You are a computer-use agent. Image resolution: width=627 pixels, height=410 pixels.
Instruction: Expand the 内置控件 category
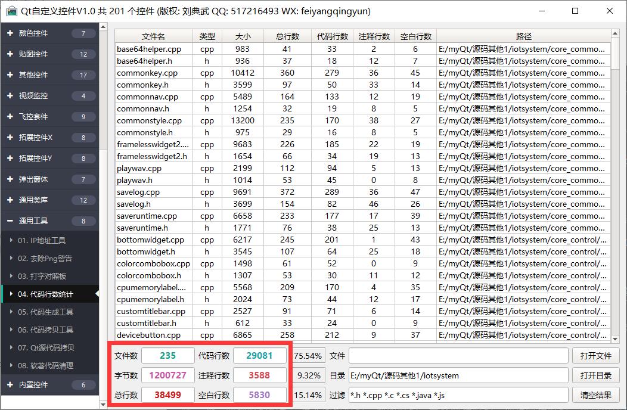point(49,385)
